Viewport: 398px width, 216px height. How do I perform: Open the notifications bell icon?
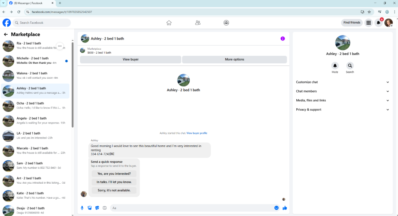pyautogui.click(x=379, y=23)
